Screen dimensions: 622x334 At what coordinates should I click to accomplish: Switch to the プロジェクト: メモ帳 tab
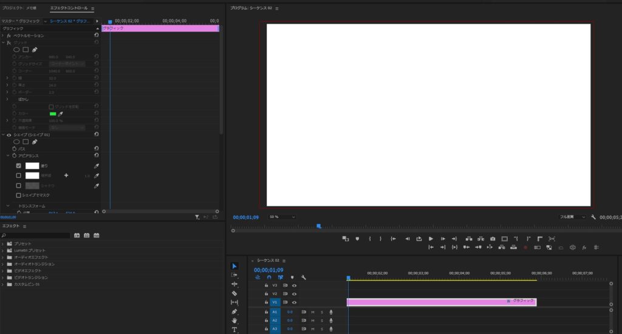(19, 8)
